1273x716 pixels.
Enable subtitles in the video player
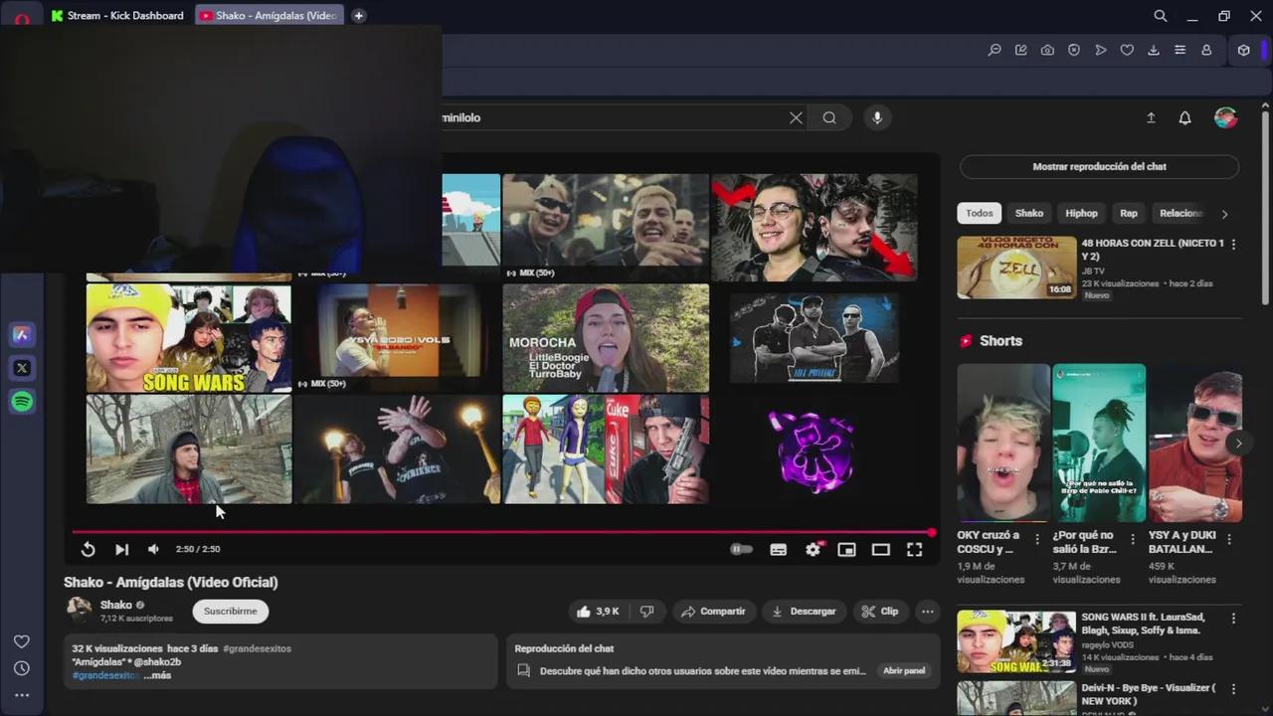[778, 548]
